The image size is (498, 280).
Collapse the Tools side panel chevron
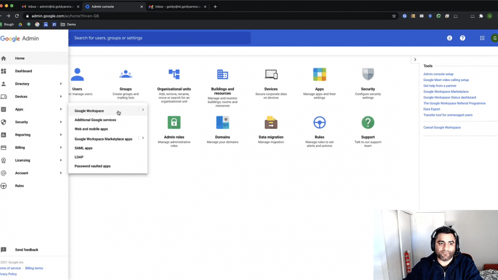coord(415,59)
